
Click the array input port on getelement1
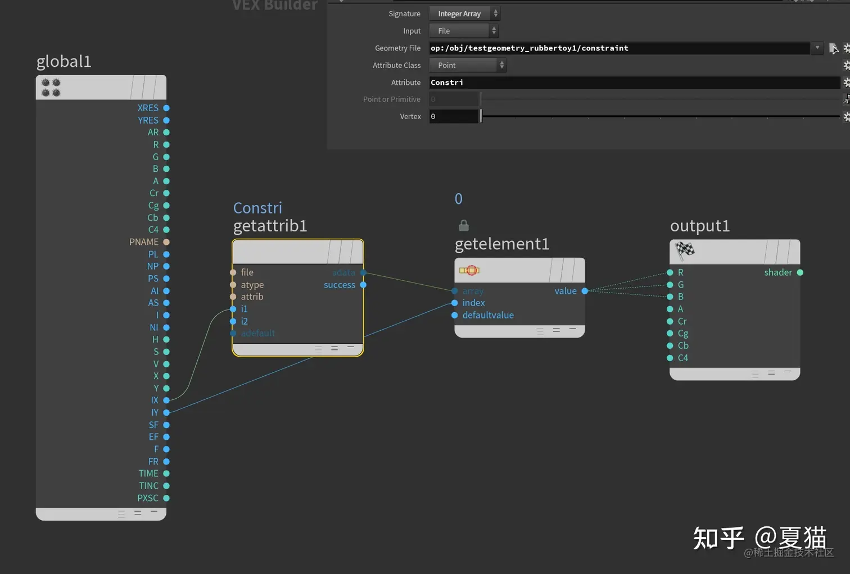pyautogui.click(x=454, y=291)
